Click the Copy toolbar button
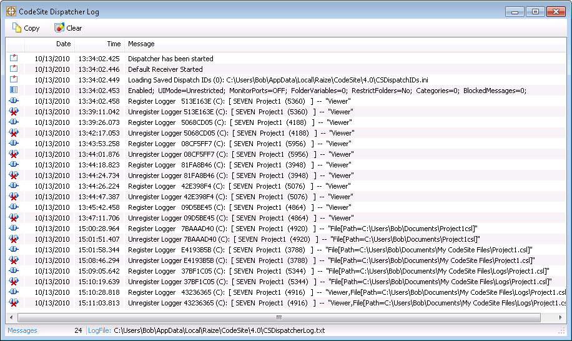This screenshot has width=572, height=341. 26,28
